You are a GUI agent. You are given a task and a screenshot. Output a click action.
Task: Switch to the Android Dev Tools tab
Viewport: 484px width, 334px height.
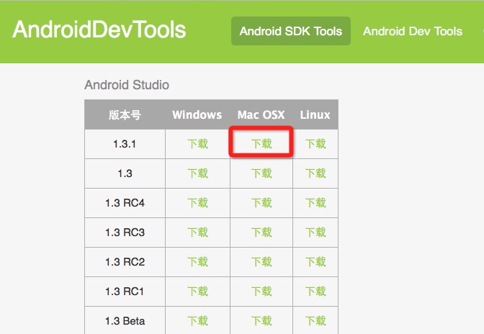tap(413, 31)
